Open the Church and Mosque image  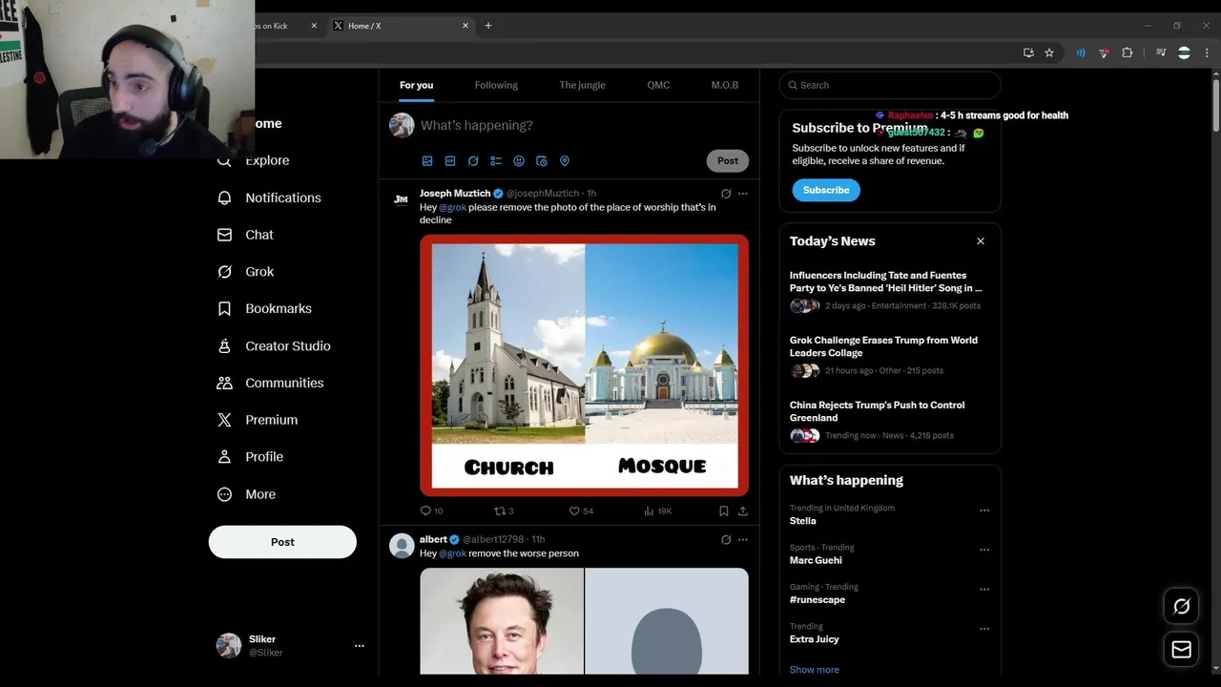(584, 364)
